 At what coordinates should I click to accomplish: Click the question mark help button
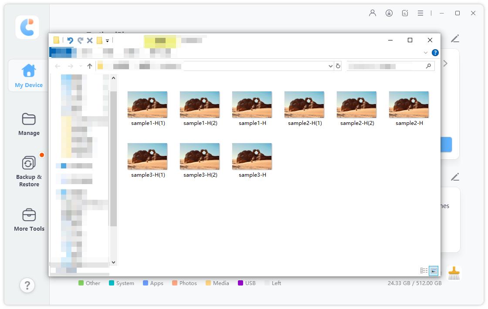27,285
